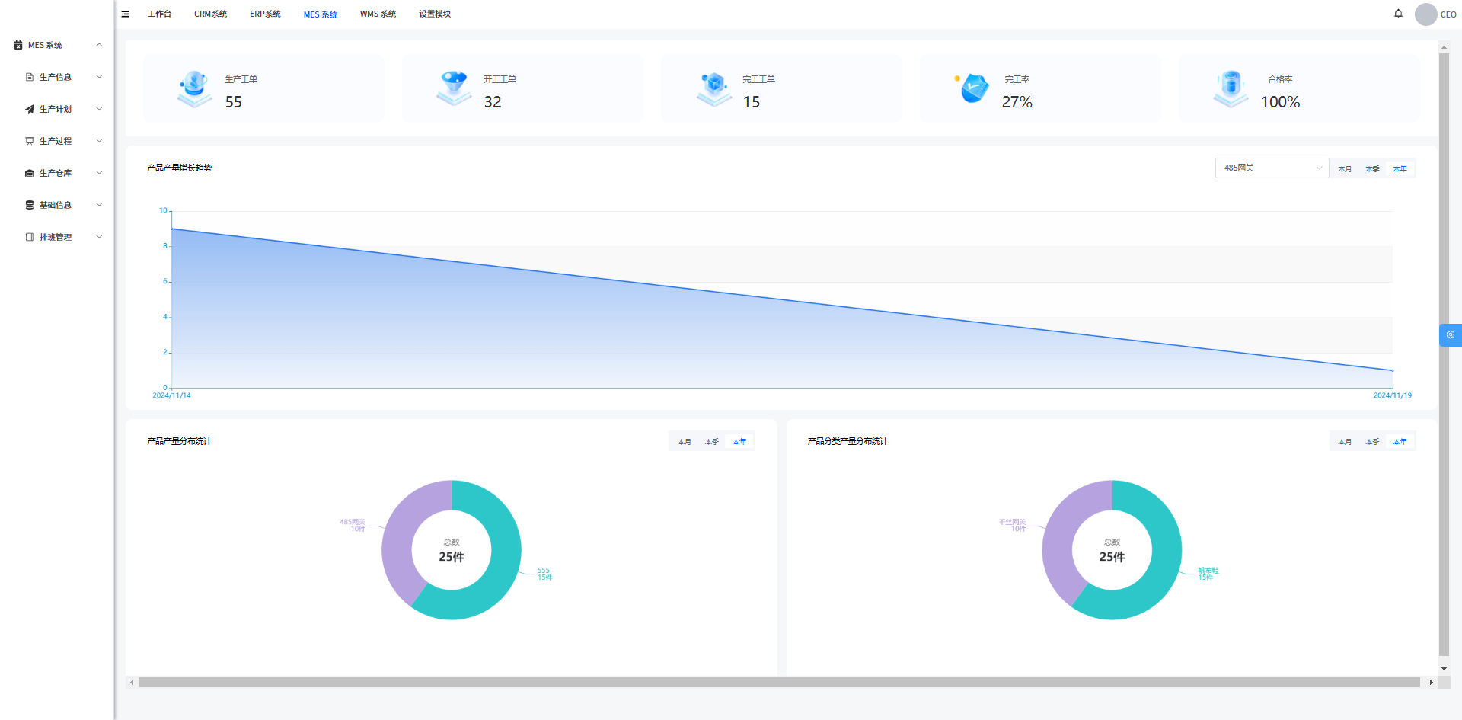This screenshot has height=720, width=1462.
Task: Click the 完工率 card icon
Action: (974, 89)
